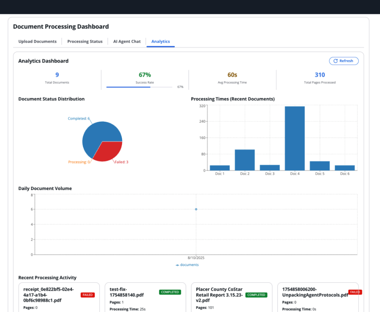Click the Processing Times (Recent Documents) title

(x=233, y=99)
